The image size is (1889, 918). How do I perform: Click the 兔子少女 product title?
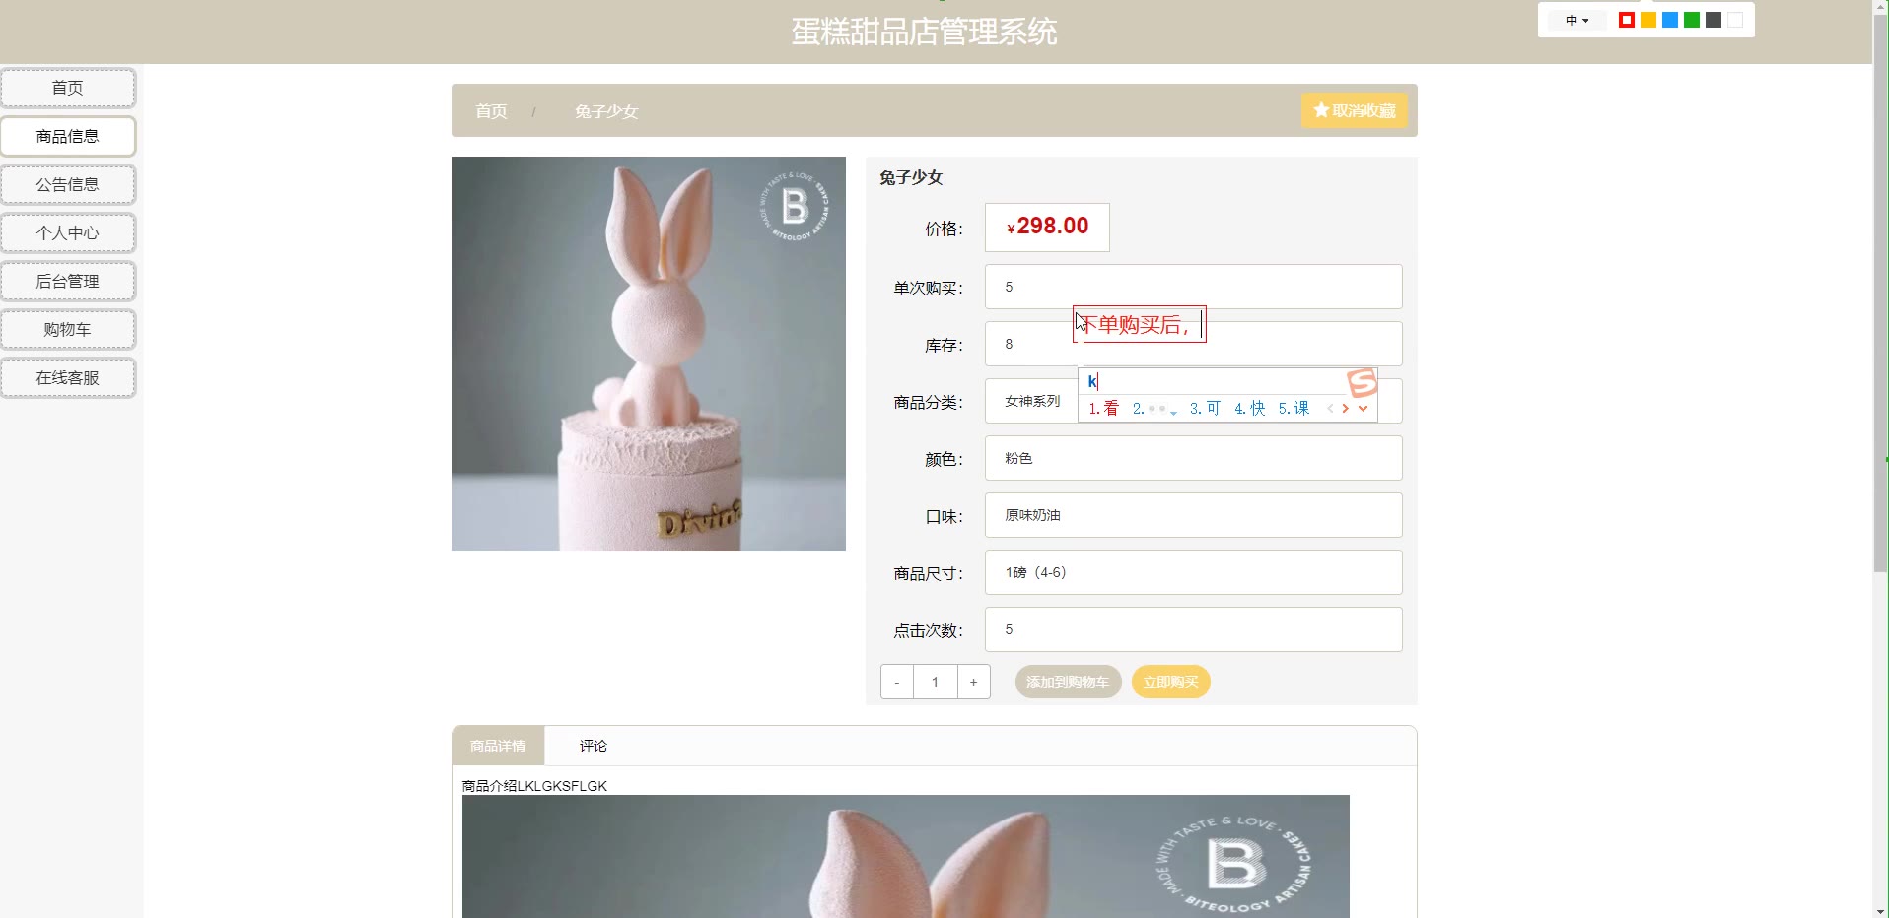(x=911, y=177)
